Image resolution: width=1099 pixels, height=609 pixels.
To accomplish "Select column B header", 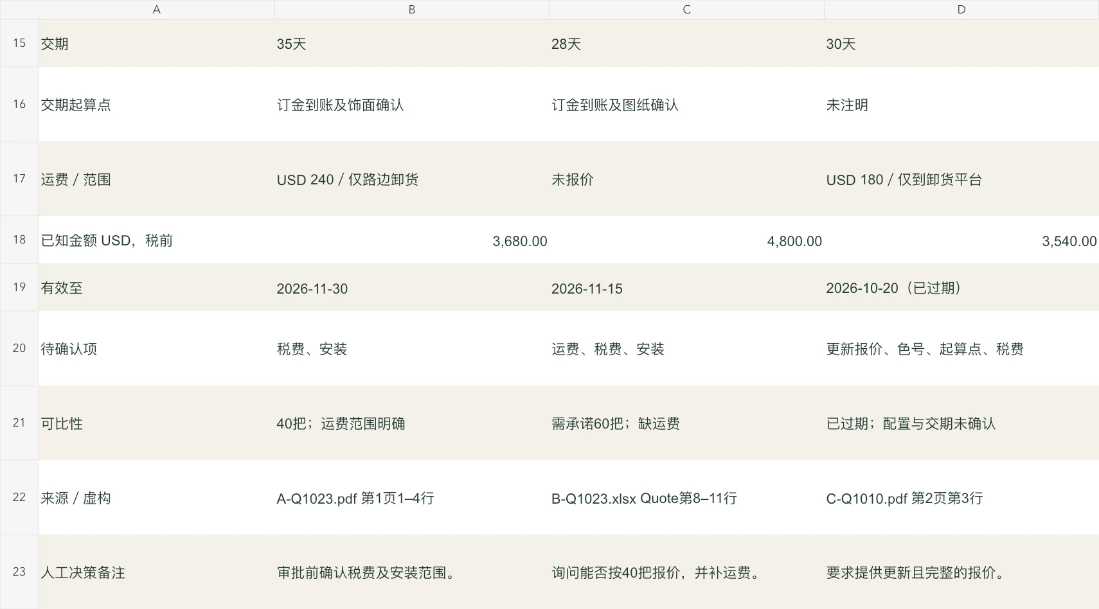I will (x=412, y=10).
